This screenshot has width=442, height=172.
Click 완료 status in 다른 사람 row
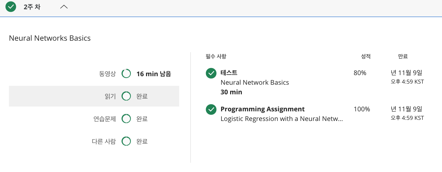click(x=142, y=141)
